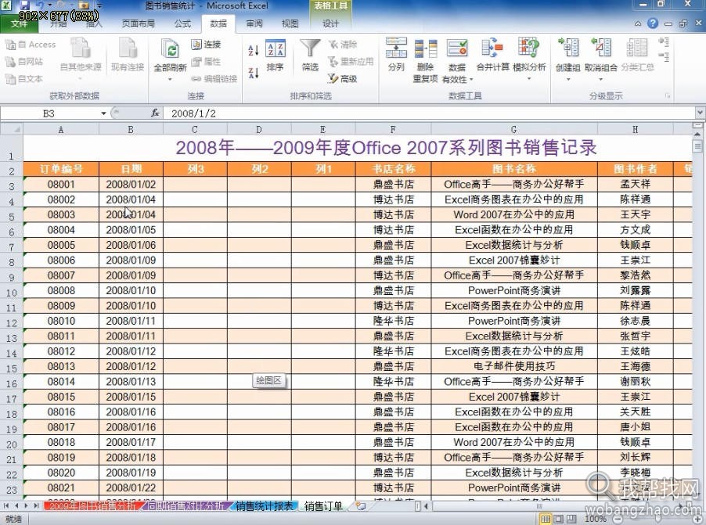Switch to Page Layout view in the status bar

click(x=558, y=520)
